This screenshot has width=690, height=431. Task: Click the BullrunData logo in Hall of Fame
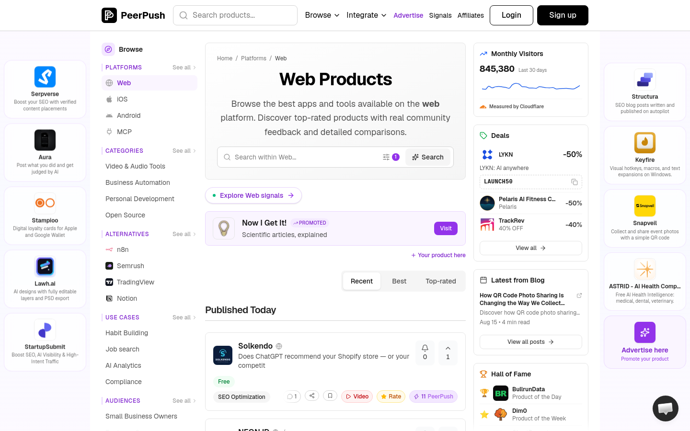(501, 393)
